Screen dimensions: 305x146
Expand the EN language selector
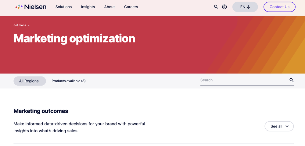tap(245, 7)
